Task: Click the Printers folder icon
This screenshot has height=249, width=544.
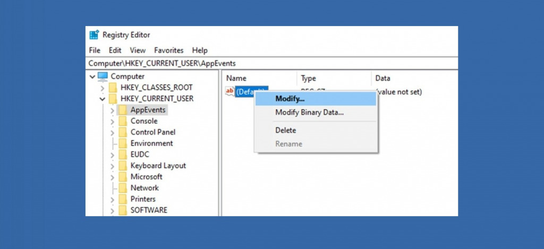Action: click(123, 199)
